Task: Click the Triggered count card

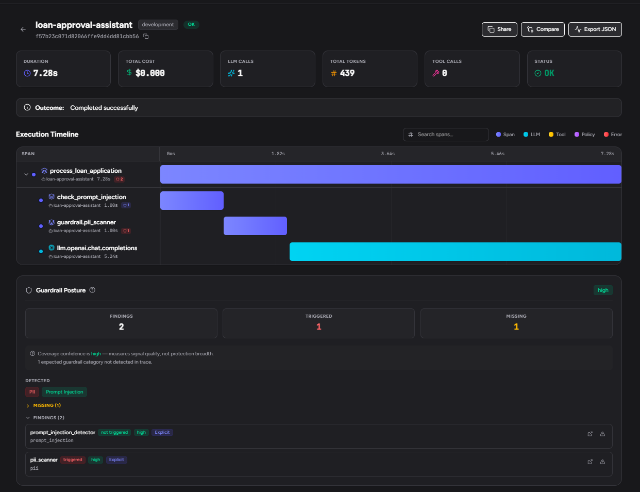Action: tap(318, 323)
